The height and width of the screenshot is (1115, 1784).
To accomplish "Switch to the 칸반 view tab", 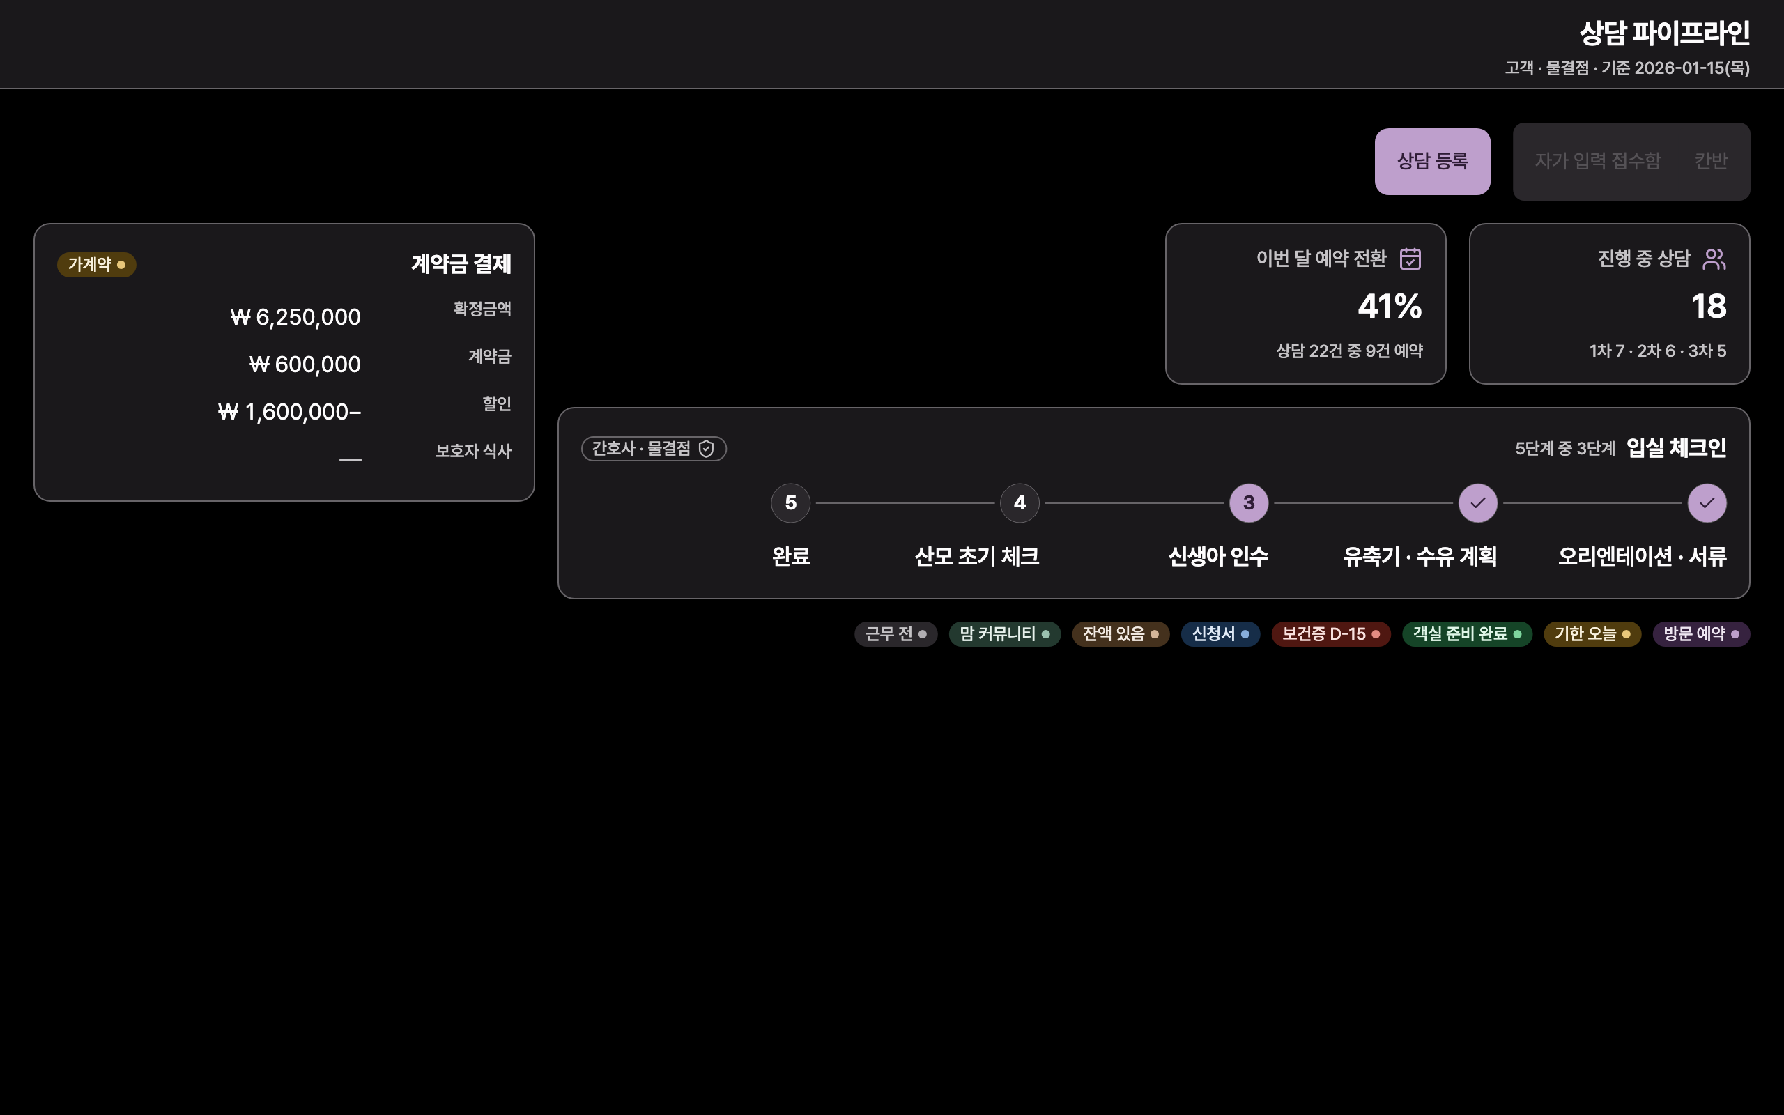I will (1710, 162).
